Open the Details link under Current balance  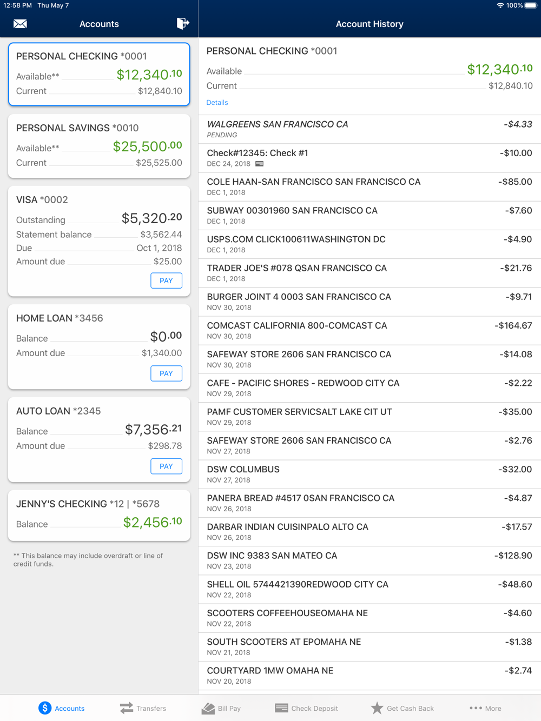coord(217,103)
